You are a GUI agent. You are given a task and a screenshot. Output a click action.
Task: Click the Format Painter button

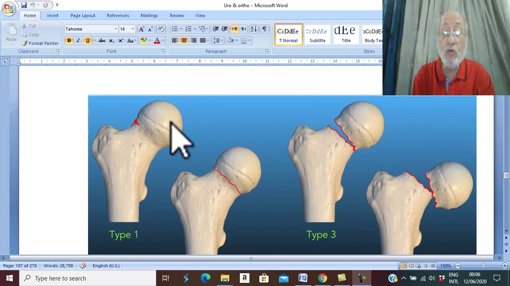pyautogui.click(x=40, y=43)
